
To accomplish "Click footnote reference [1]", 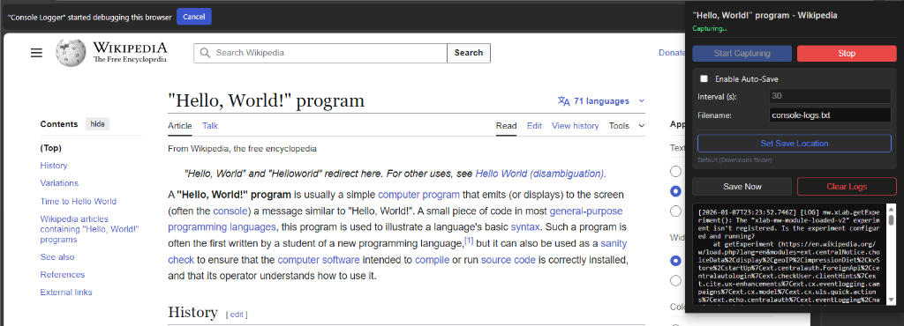I will pos(469,241).
